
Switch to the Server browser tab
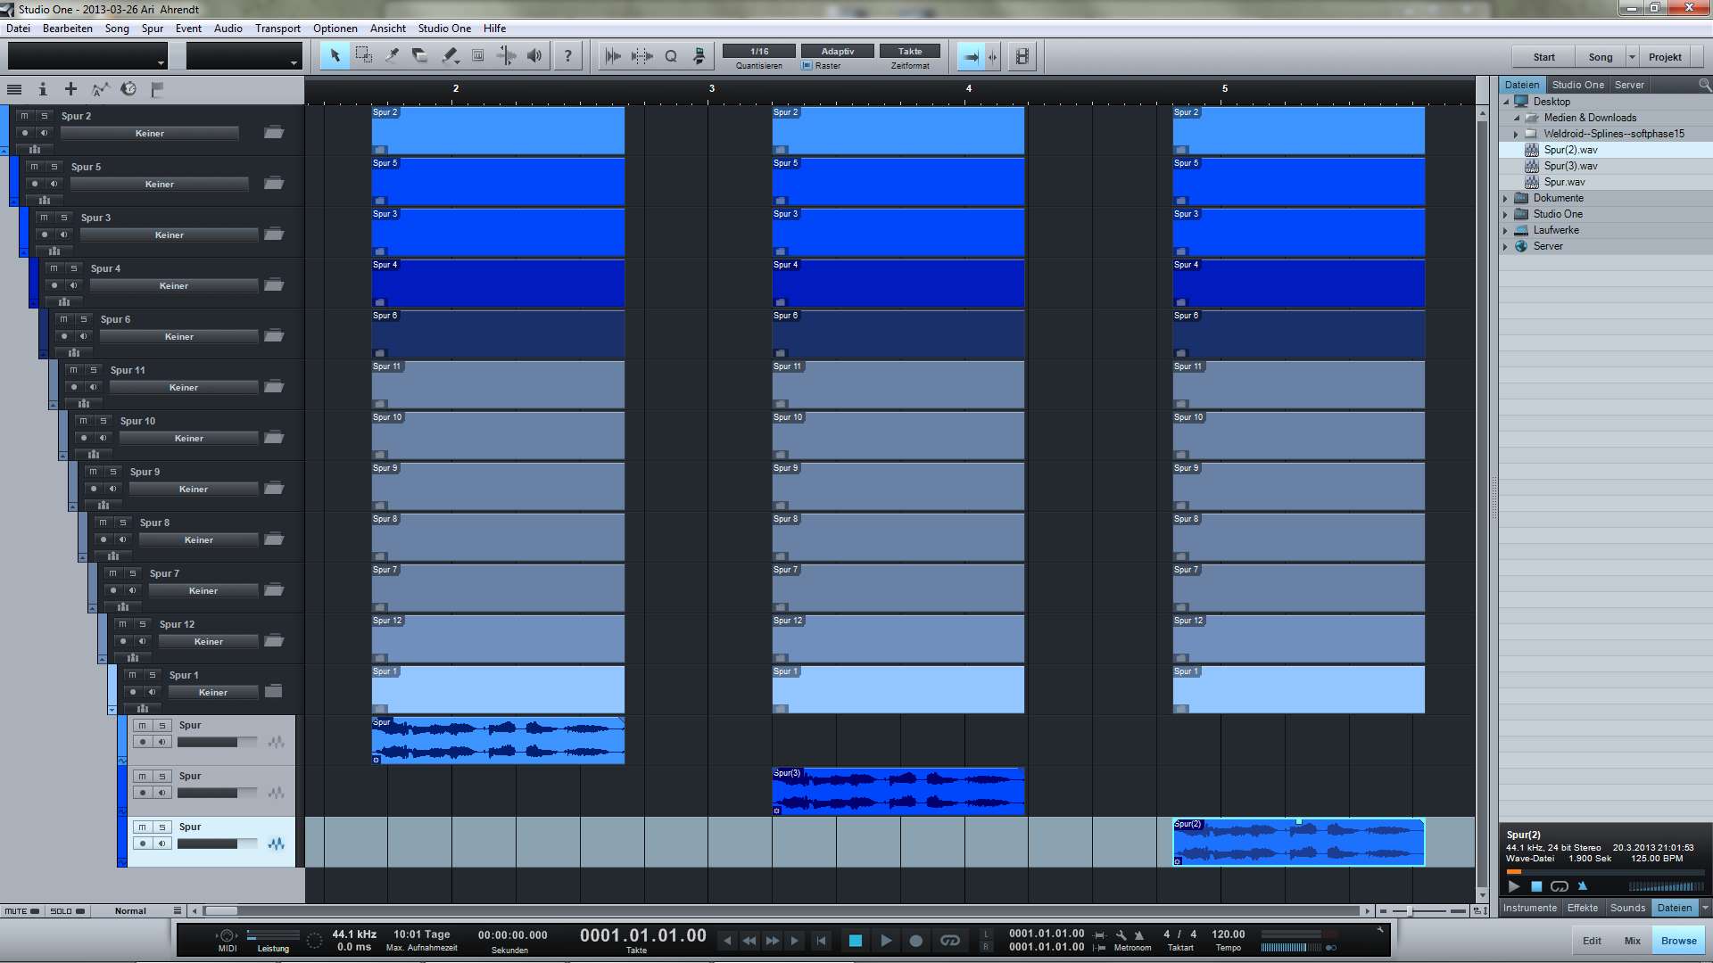pos(1629,85)
